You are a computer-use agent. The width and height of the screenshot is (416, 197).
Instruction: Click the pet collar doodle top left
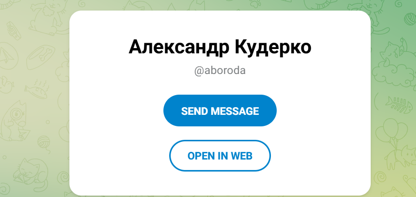pyautogui.click(x=13, y=30)
